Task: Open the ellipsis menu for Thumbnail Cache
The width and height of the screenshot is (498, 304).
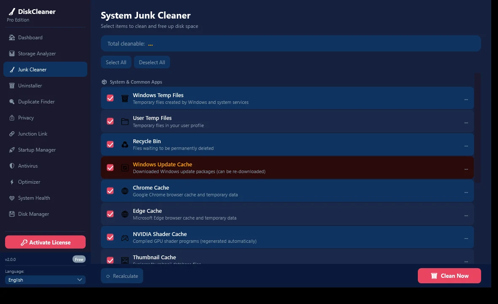Action: pyautogui.click(x=466, y=261)
